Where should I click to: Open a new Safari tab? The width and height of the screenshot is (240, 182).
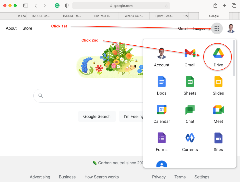pos(224,6)
